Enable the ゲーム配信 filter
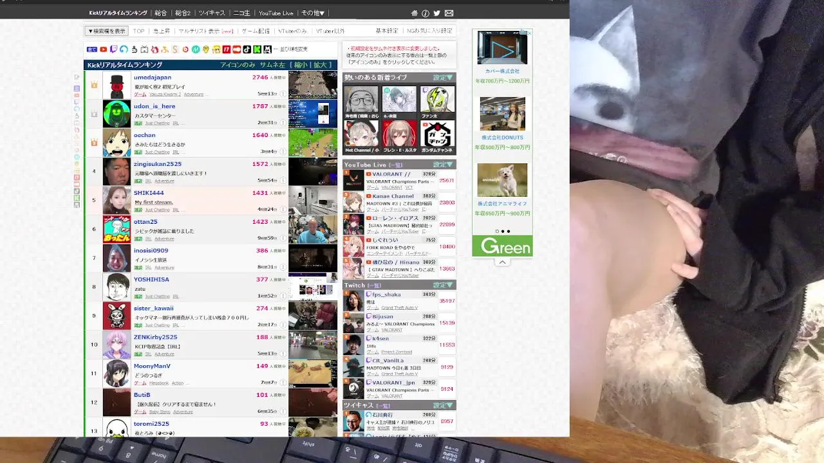Screen dimensions: 824x463 coord(256,31)
